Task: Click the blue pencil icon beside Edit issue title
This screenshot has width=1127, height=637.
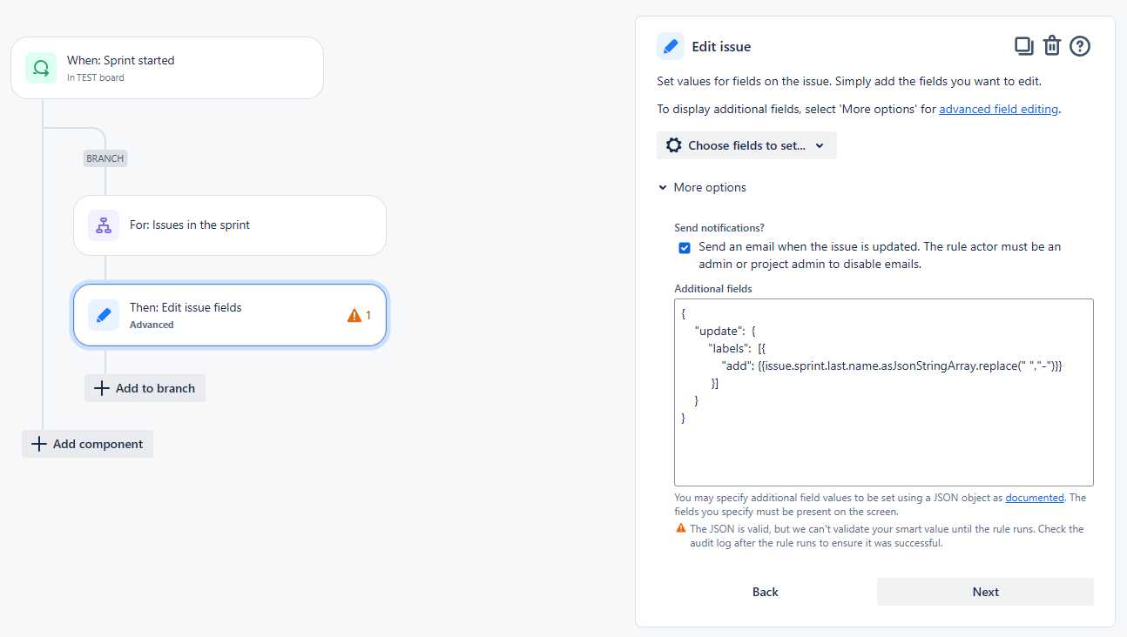Action: click(x=671, y=46)
